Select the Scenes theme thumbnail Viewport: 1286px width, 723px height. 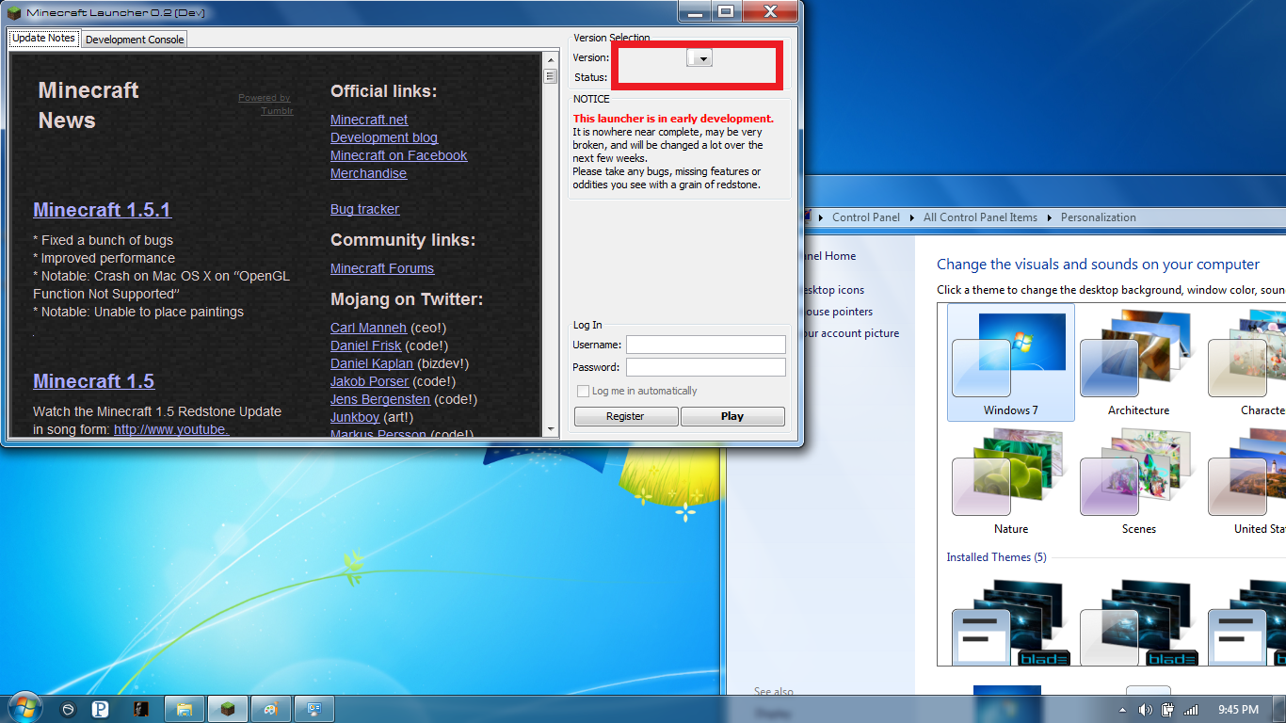1139,481
